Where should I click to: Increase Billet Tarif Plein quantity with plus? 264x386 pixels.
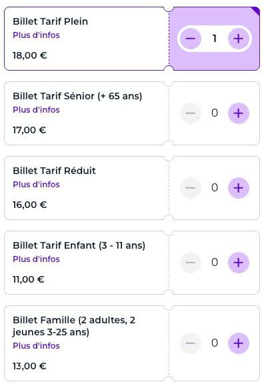click(x=239, y=39)
